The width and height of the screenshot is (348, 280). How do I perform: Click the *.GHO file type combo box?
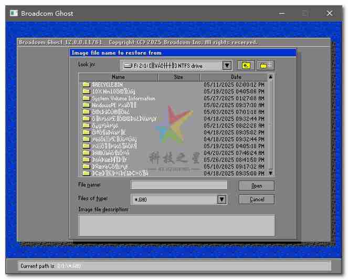click(x=179, y=200)
